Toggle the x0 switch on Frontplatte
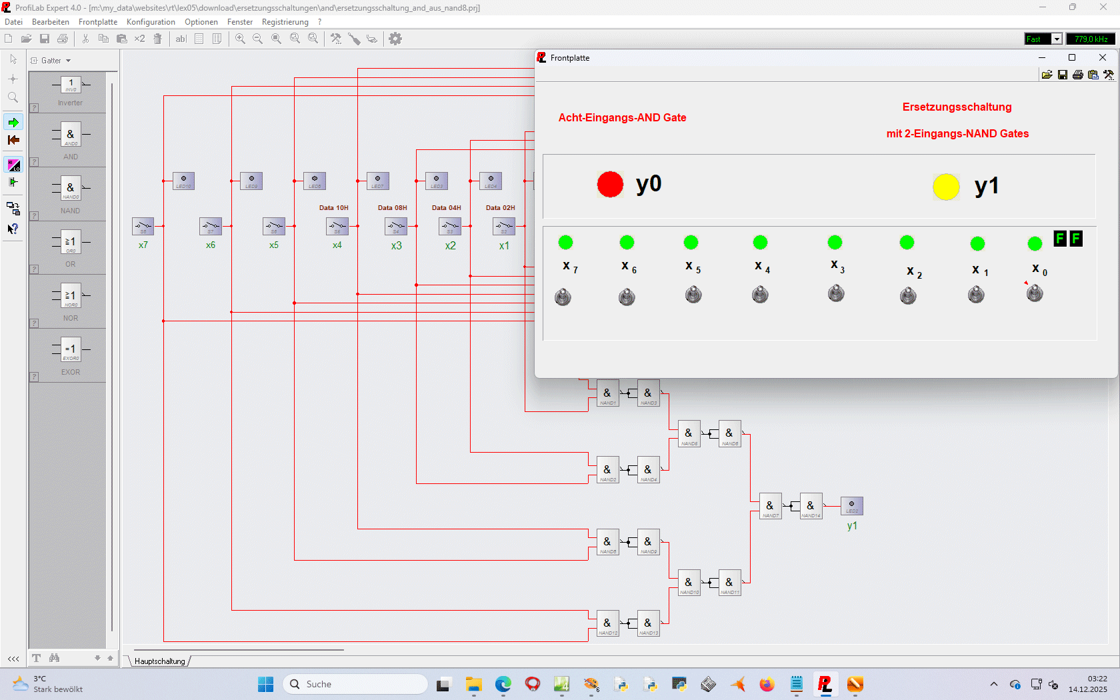This screenshot has height=700, width=1120. pyautogui.click(x=1035, y=293)
